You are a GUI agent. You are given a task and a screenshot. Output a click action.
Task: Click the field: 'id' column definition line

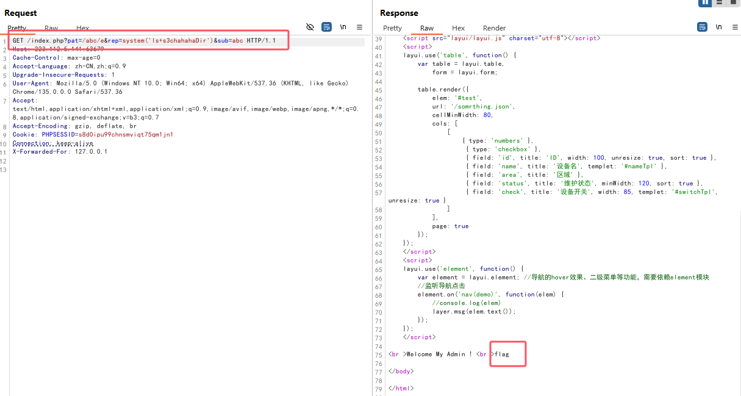coord(591,158)
